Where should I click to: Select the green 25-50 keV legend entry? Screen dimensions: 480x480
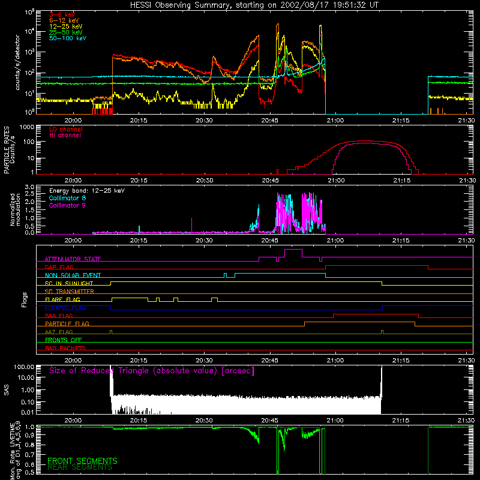(x=65, y=32)
